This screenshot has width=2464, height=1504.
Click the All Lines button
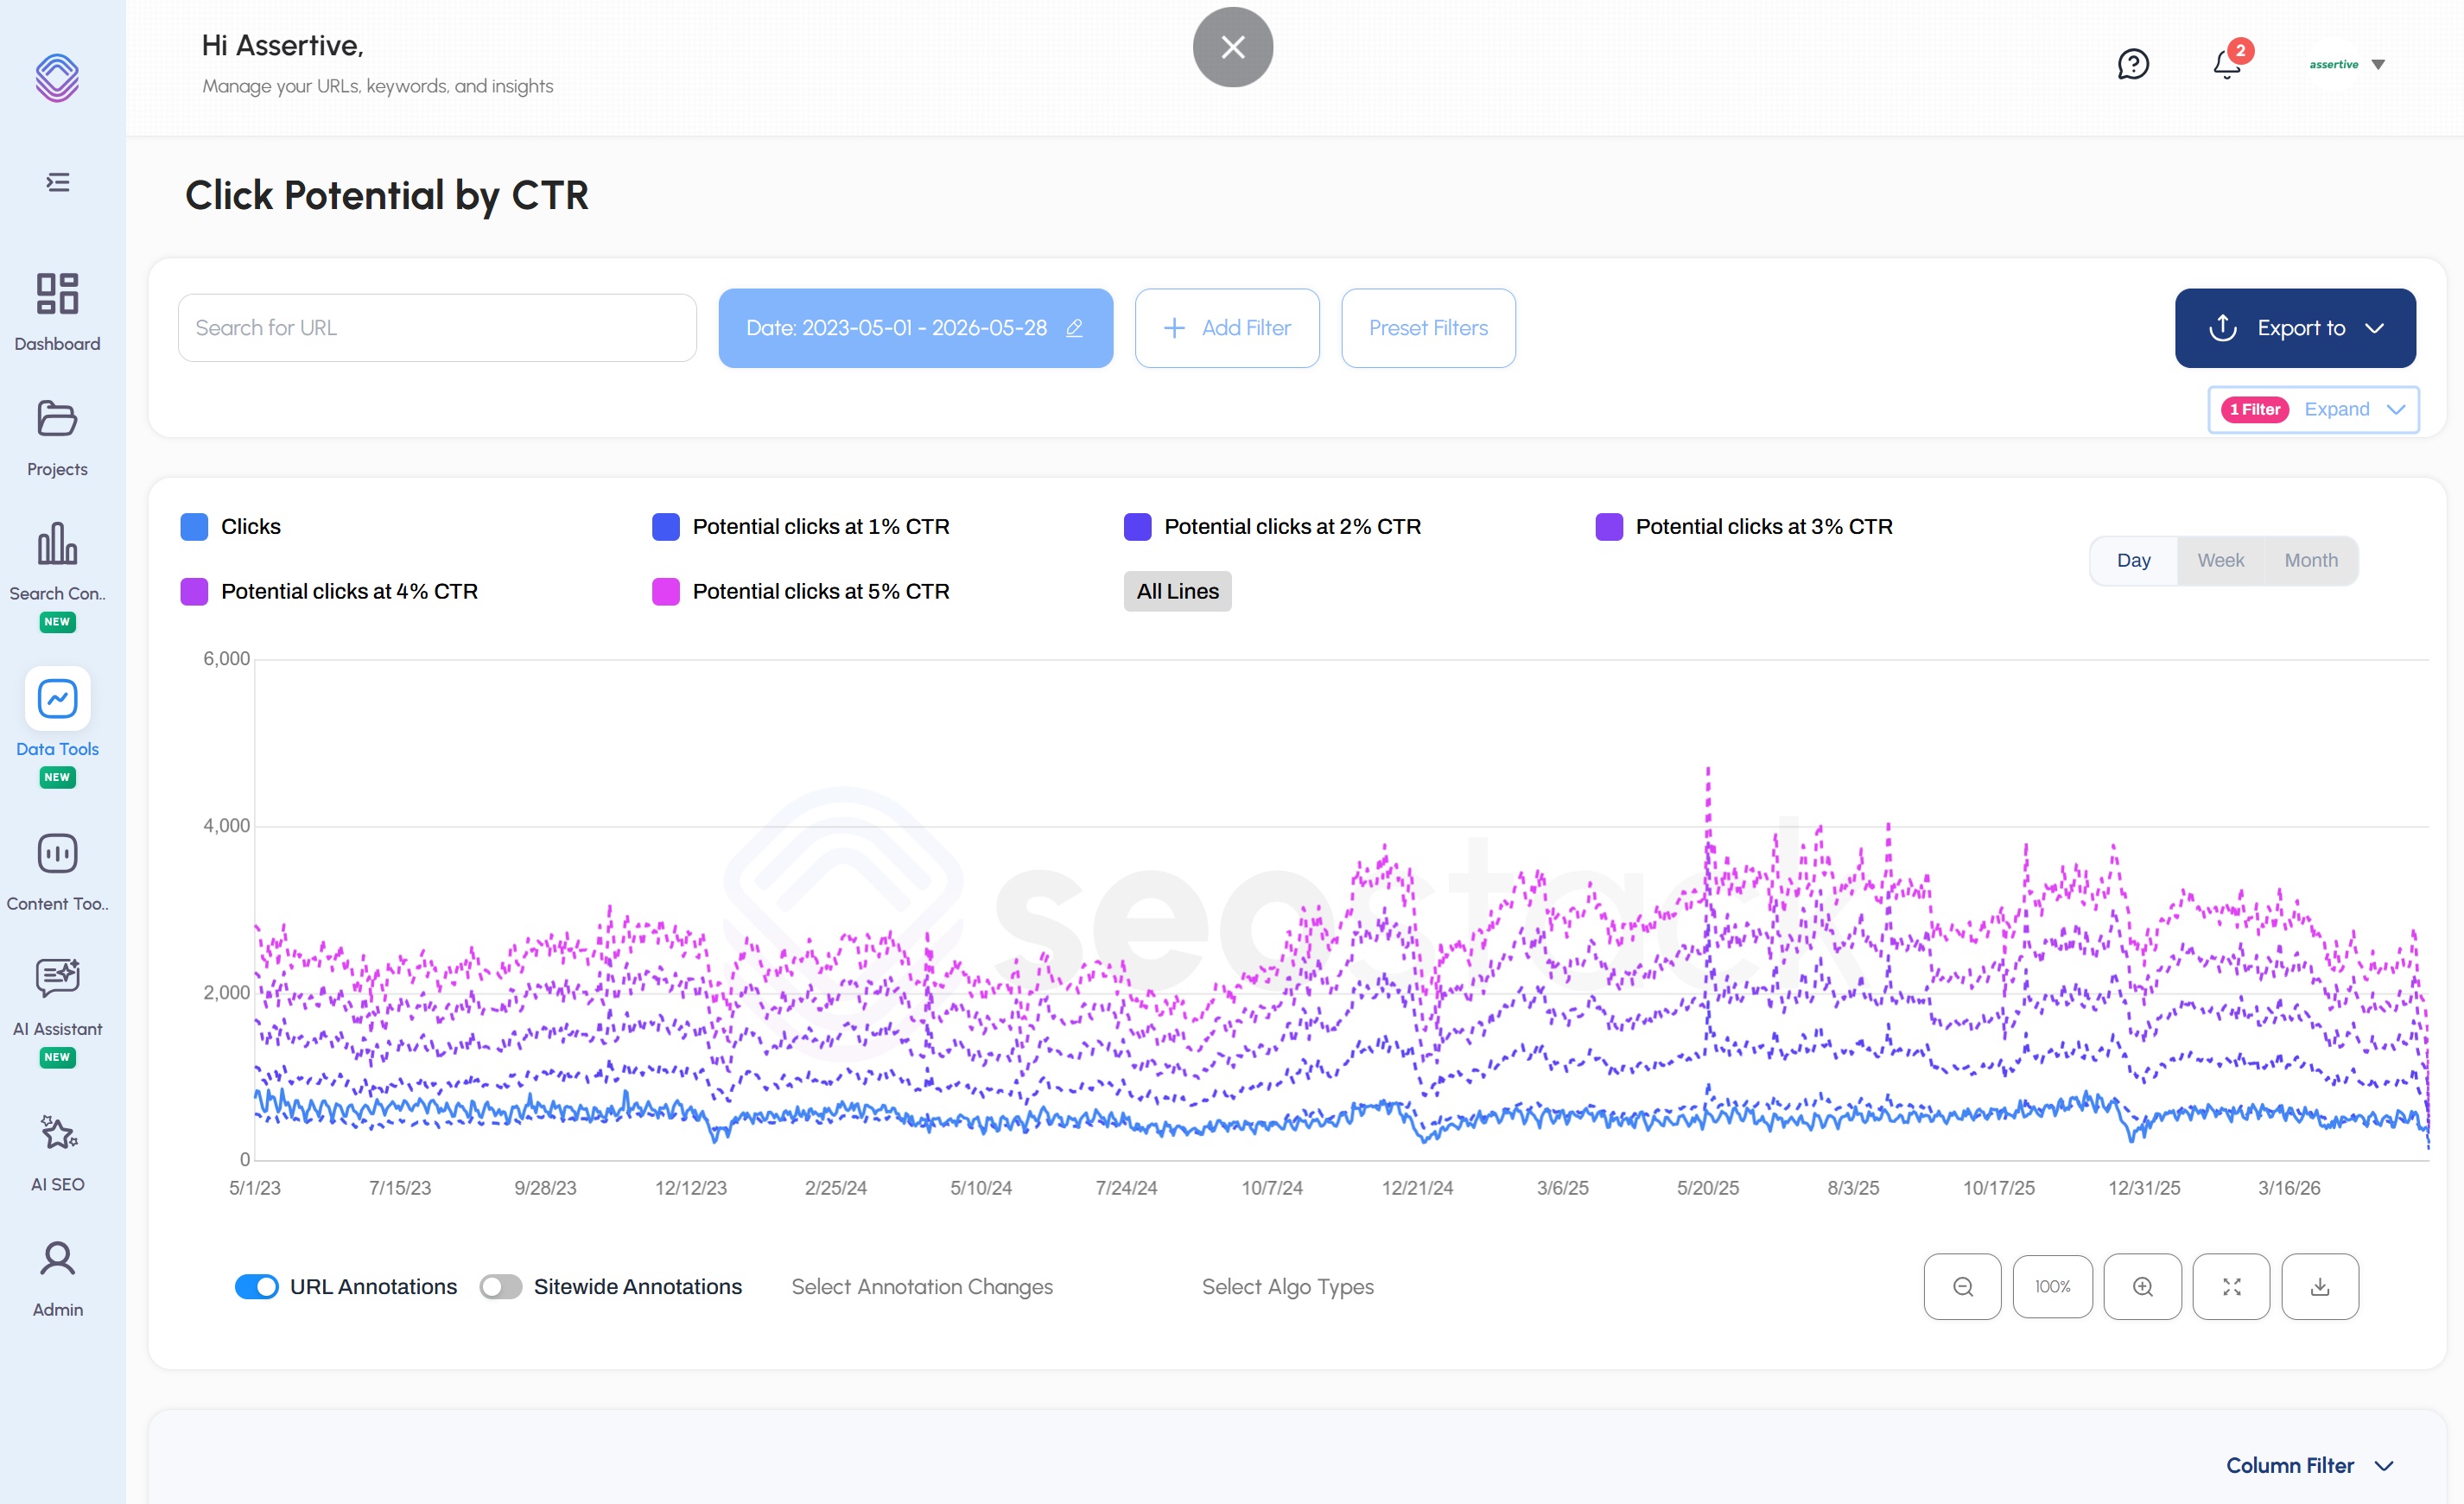[1177, 592]
